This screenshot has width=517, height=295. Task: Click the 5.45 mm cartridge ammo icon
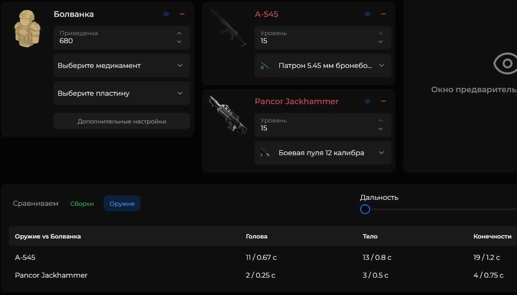[x=265, y=65]
